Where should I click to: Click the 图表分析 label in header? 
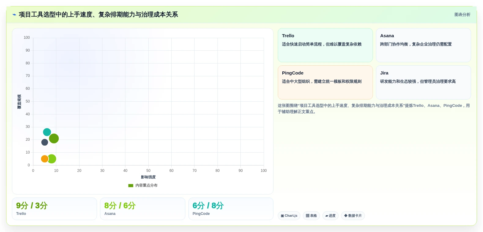[x=462, y=15]
